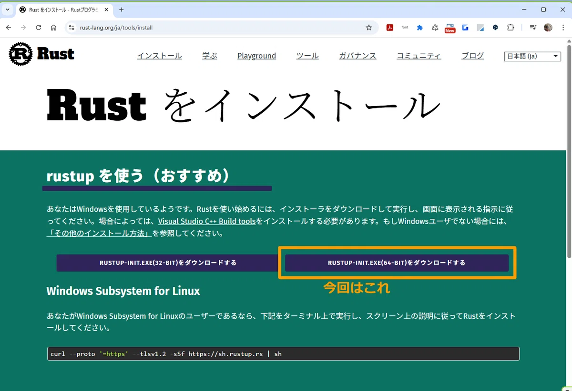The image size is (572, 391).
Task: Click the Rust gear logo
Action: coord(20,54)
